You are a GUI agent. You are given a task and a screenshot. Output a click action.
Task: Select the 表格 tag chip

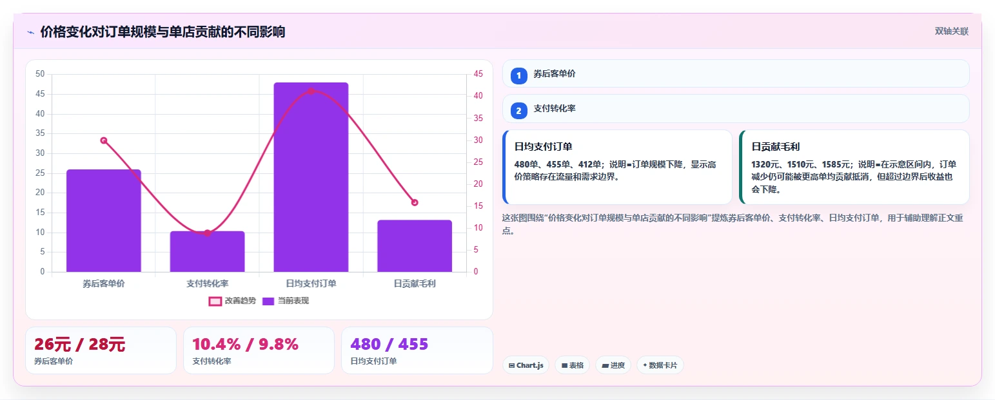tap(572, 365)
